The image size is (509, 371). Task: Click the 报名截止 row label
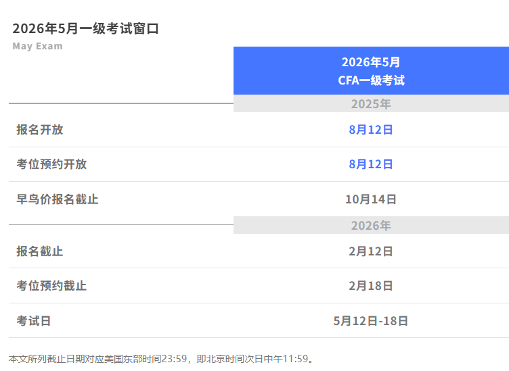click(40, 251)
